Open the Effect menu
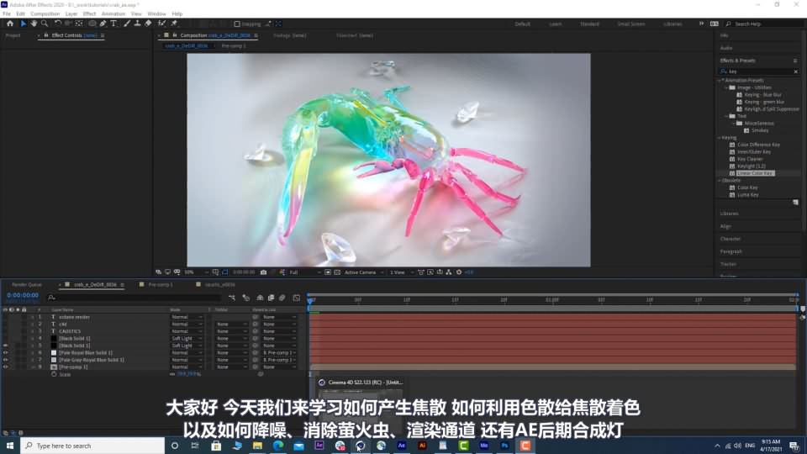 [89, 14]
